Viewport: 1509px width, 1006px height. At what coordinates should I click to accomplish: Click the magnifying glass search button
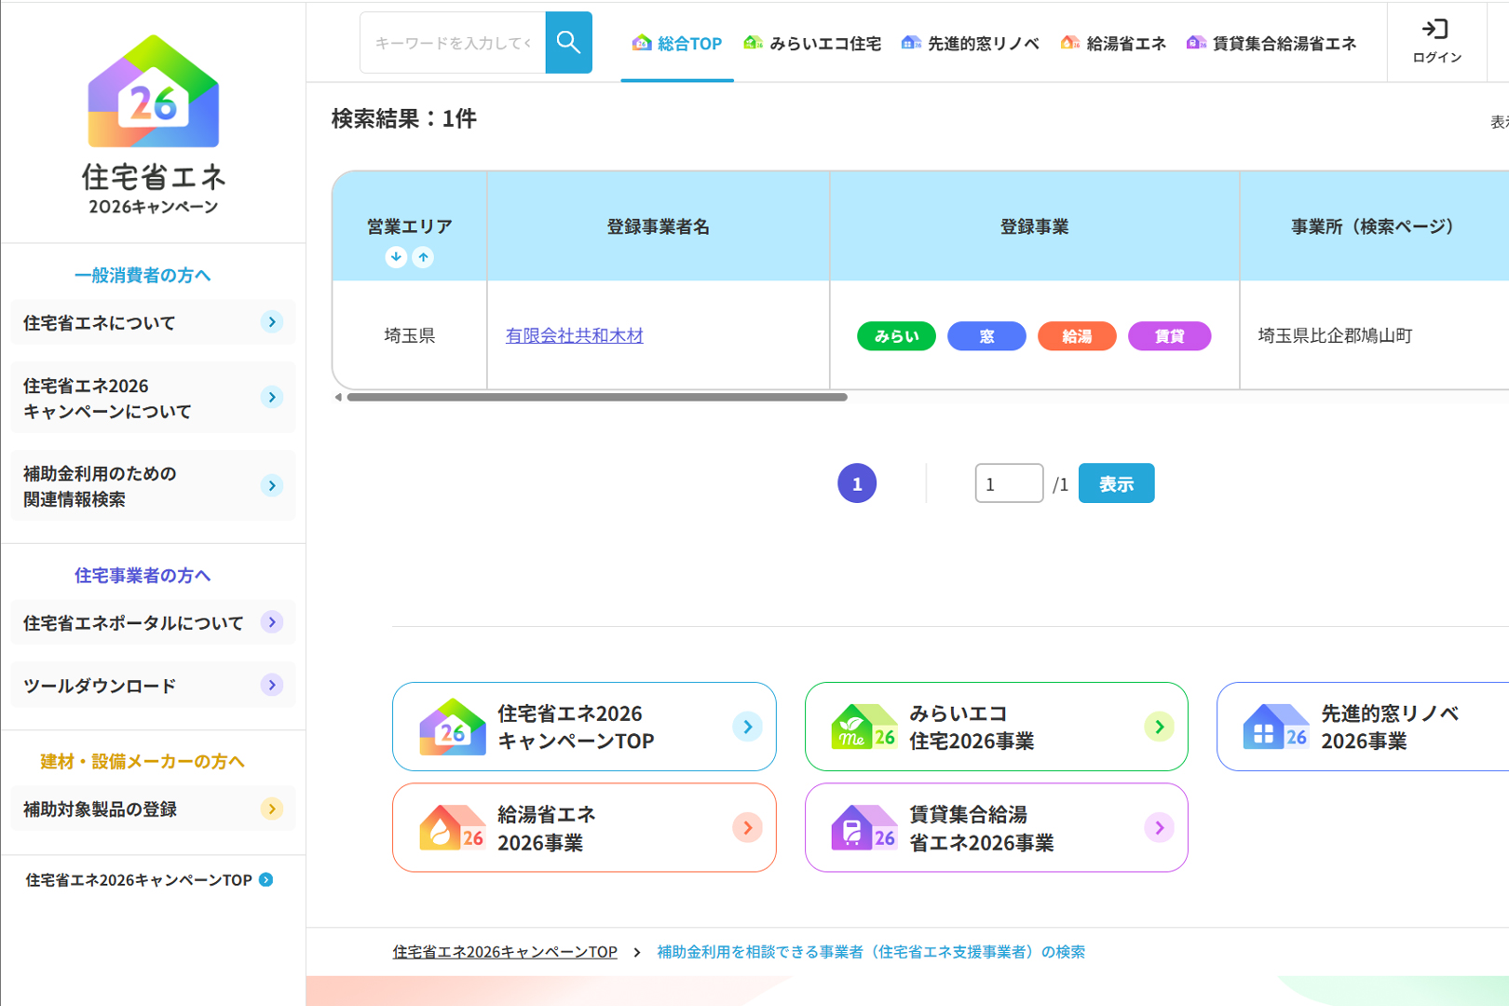[x=568, y=43]
